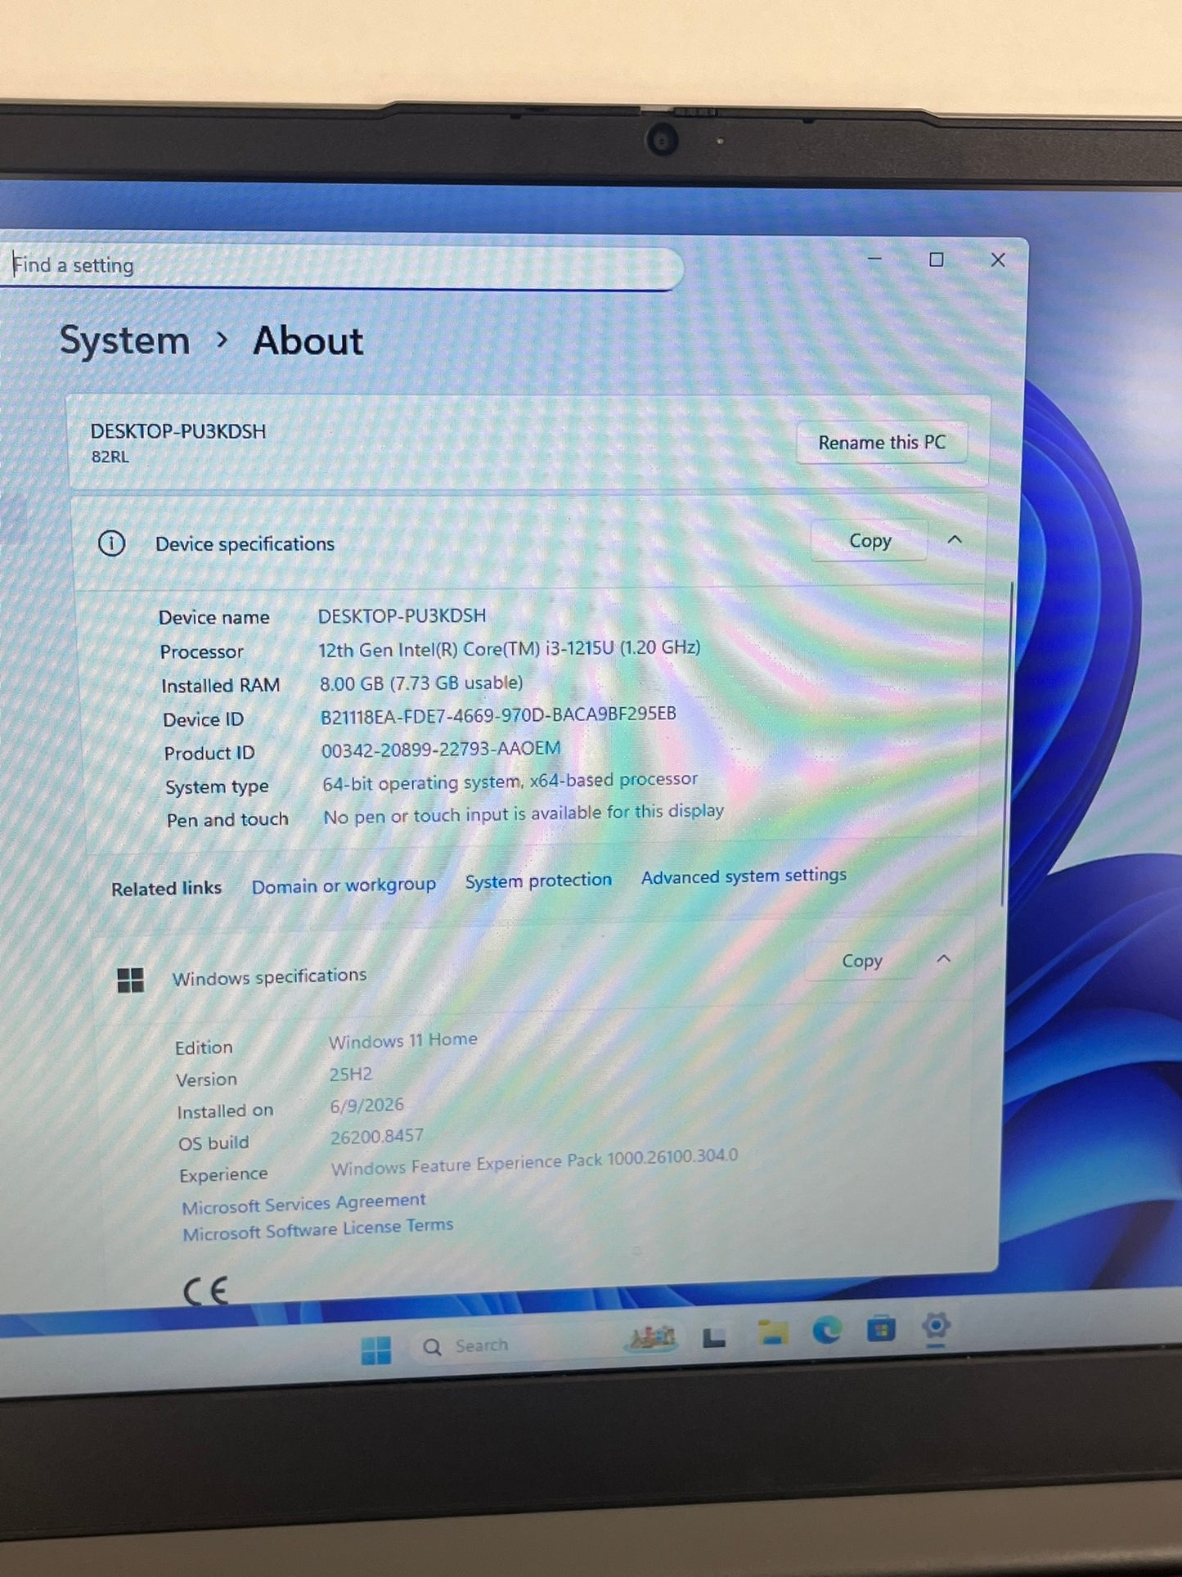Select the Windows 11 Home edition value
The height and width of the screenshot is (1577, 1182).
coord(402,1040)
